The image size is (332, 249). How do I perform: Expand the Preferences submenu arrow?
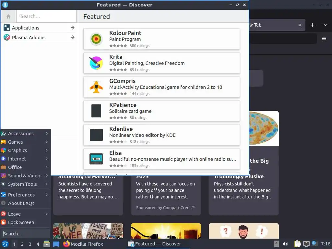[x=47, y=195]
